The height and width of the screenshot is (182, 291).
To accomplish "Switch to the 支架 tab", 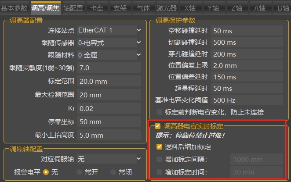I will click(x=120, y=8).
